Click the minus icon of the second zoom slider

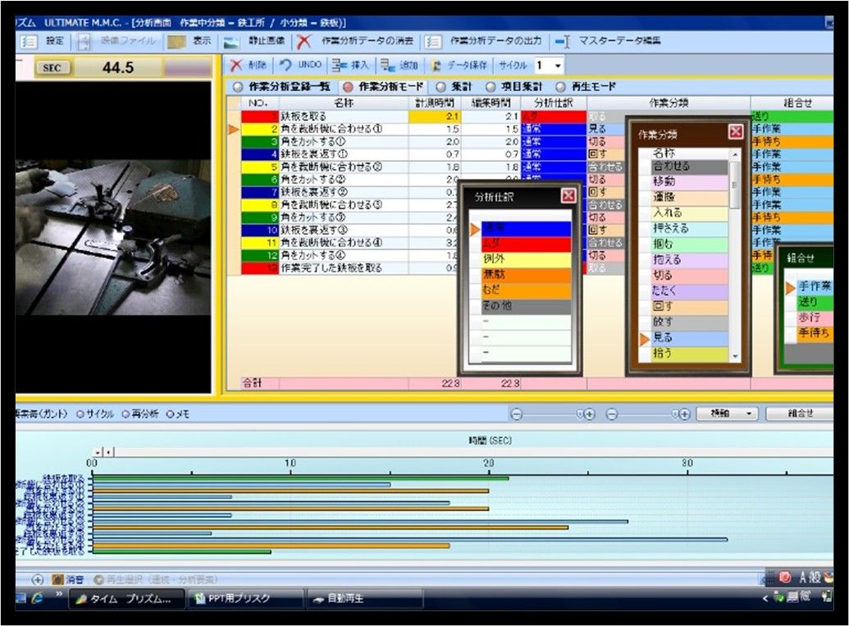point(611,414)
